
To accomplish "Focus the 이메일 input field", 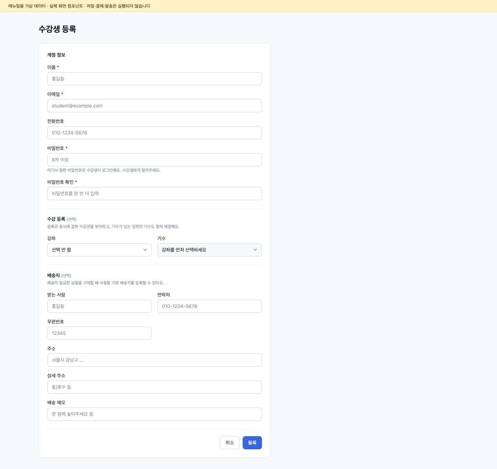I will click(155, 106).
